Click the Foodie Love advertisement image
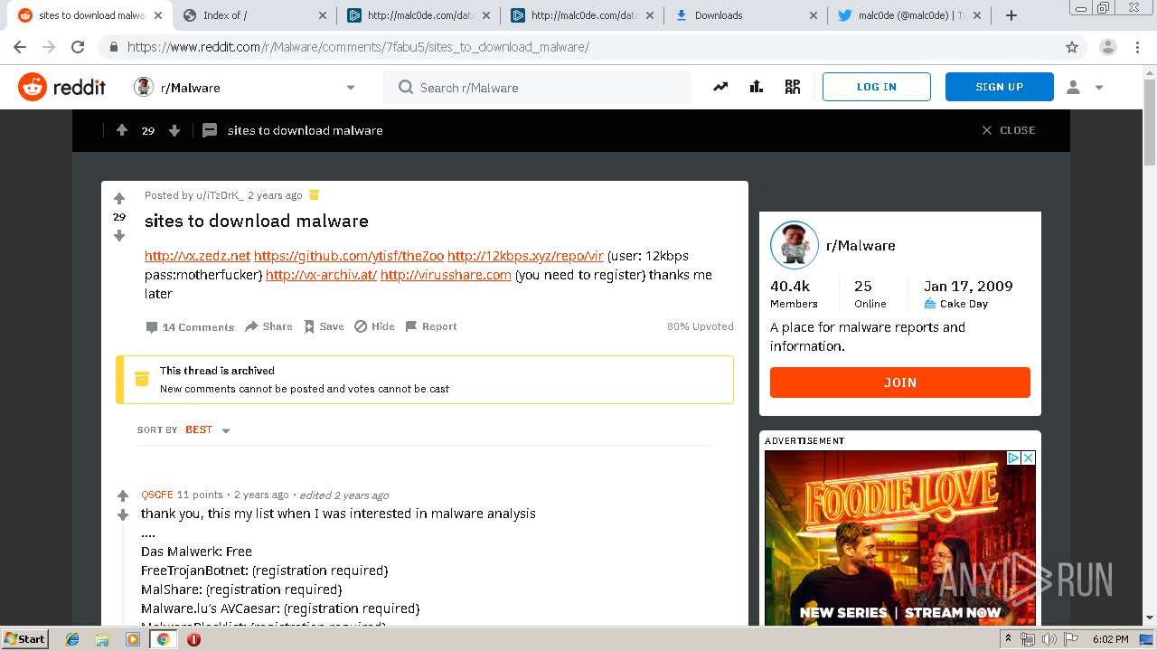1157x651 pixels. [x=900, y=538]
